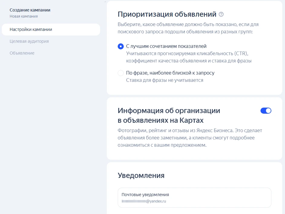Click the Создание кампании sidebar title
This screenshot has height=214, width=285.
click(30, 10)
